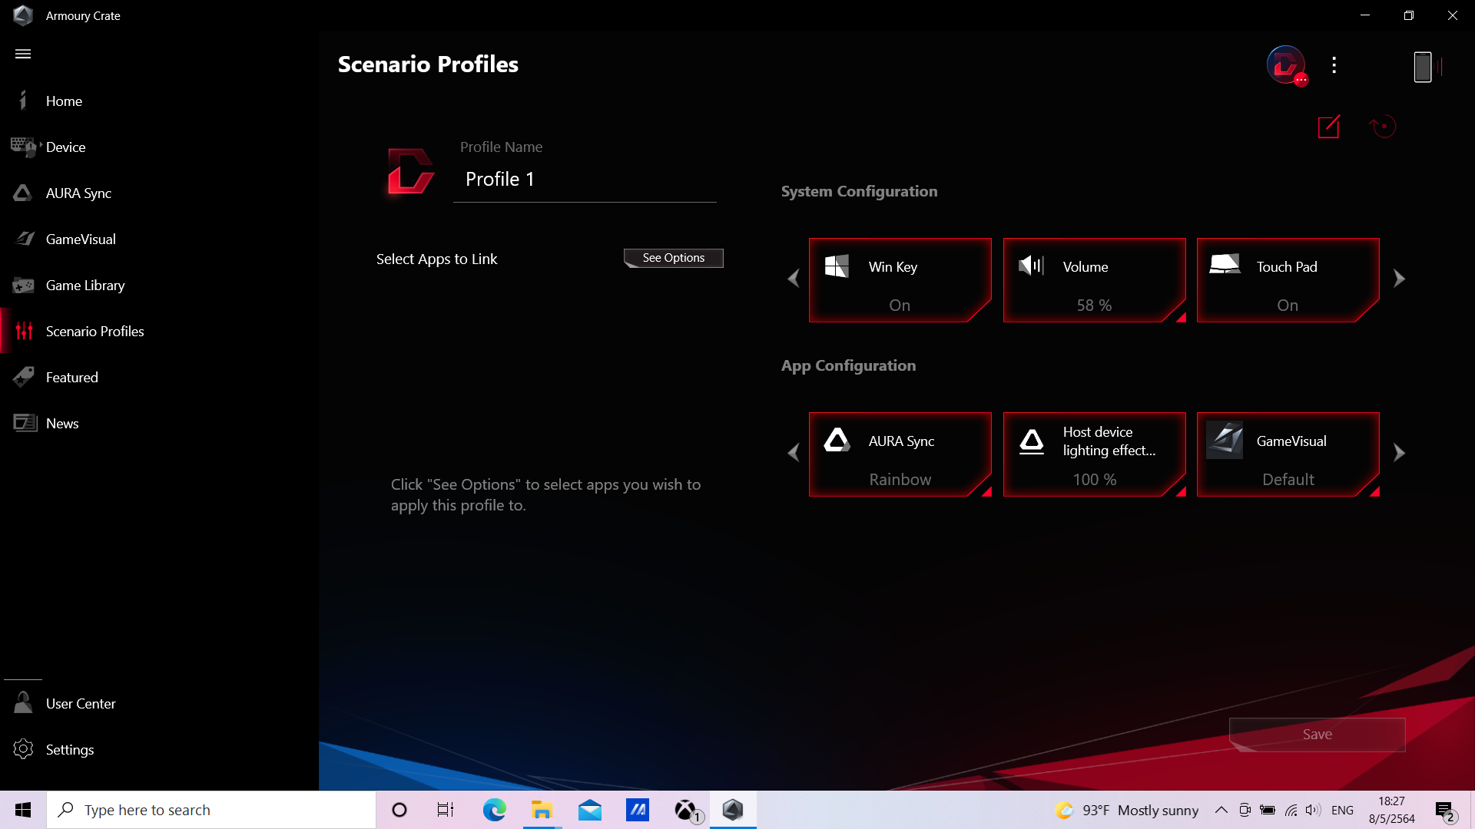Expand the hidden system tray icons

1221,810
